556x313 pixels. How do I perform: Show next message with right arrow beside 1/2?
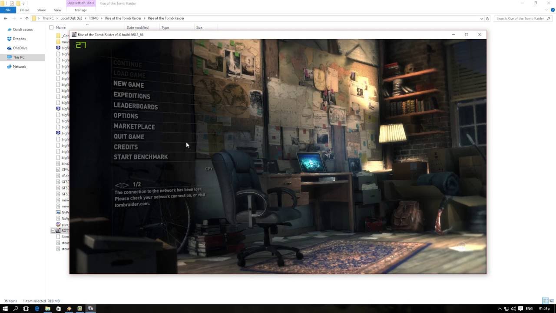[x=126, y=185]
